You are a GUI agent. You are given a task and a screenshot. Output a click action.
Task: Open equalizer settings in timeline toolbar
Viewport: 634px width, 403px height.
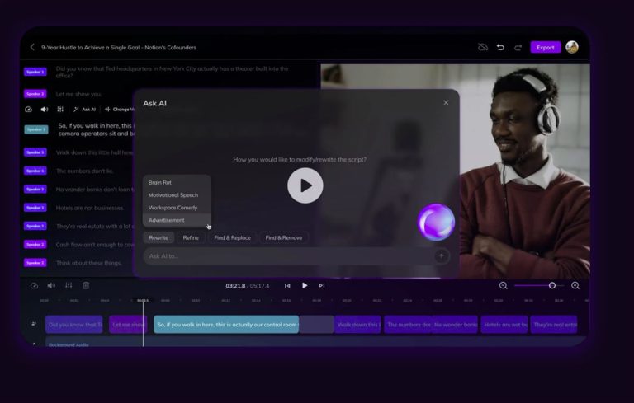[69, 285]
